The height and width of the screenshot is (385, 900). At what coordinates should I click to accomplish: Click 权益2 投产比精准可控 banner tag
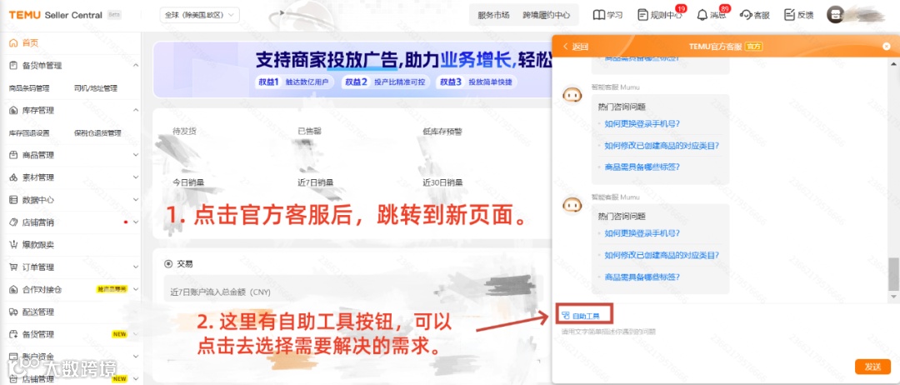click(x=384, y=82)
